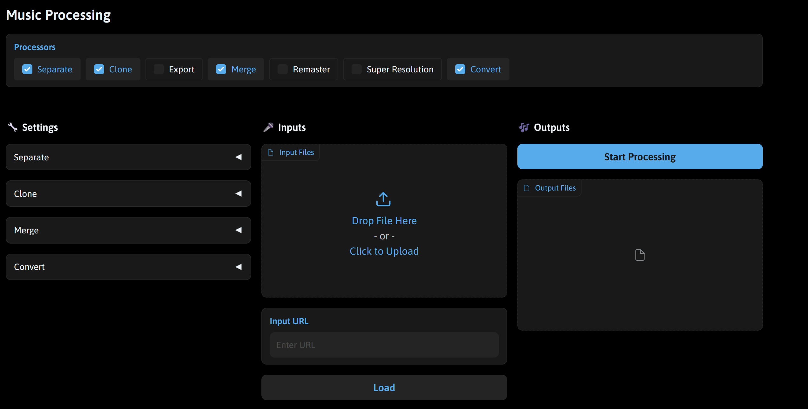Click the file icon on Output Files label
808x409 pixels.
(527, 188)
